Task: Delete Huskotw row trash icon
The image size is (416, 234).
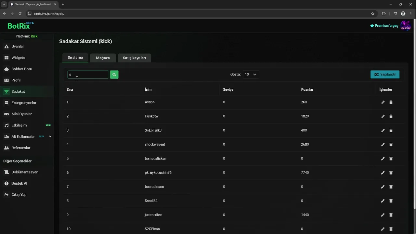Action: 391,116
